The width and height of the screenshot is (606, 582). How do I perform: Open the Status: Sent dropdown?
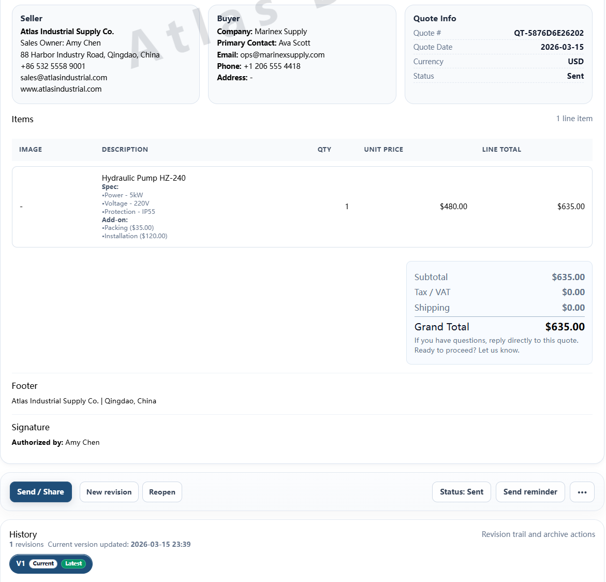461,492
